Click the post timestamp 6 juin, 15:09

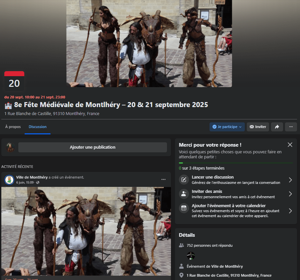click(x=25, y=183)
